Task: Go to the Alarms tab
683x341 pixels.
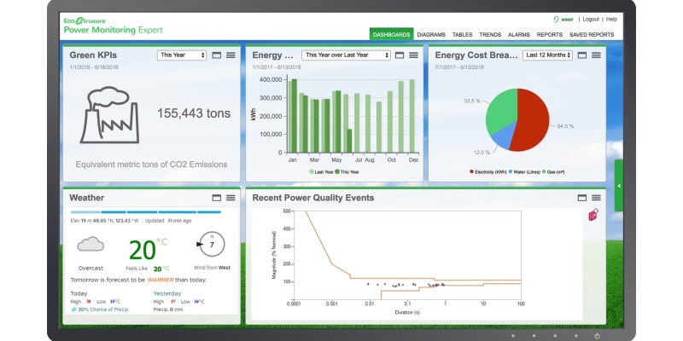Action: click(x=519, y=34)
